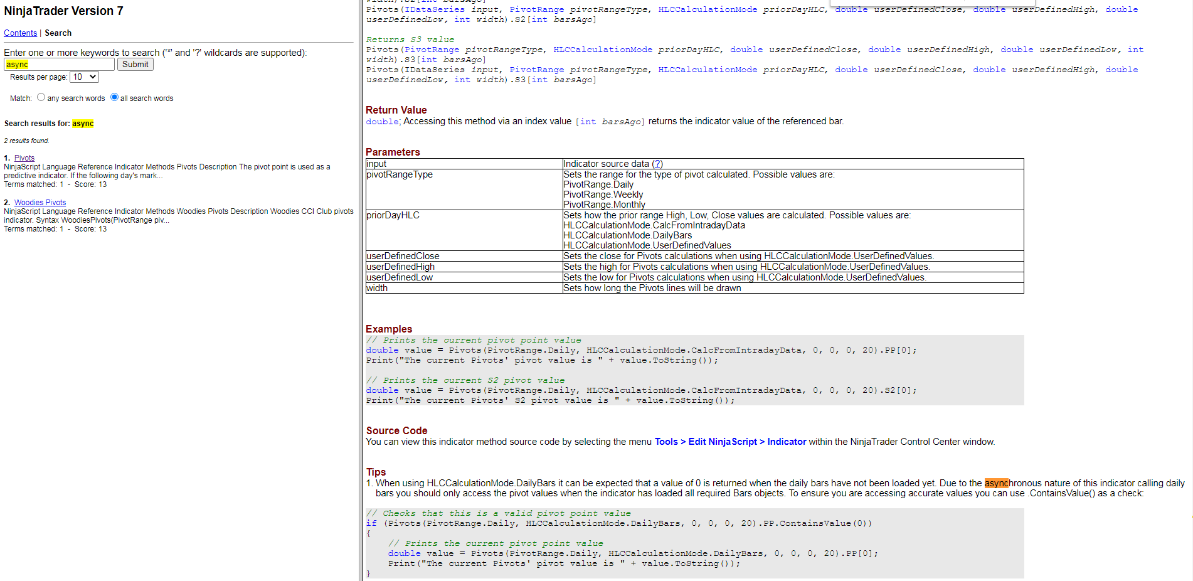Click the bold 'Tools > Edit NinjaScript > Indicator' text

(730, 442)
